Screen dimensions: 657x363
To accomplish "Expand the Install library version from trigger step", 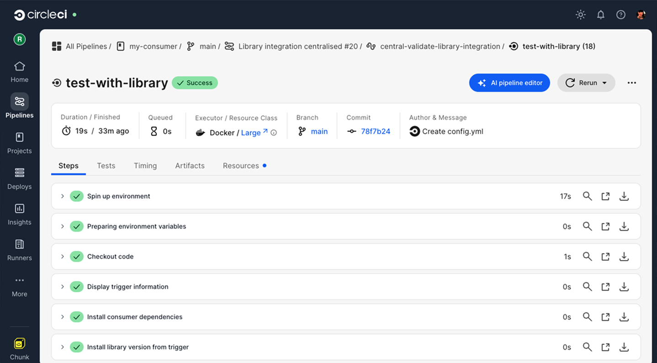I will (62, 347).
